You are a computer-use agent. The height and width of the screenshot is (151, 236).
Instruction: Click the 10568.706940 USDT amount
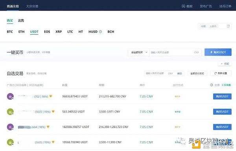coord(75,142)
